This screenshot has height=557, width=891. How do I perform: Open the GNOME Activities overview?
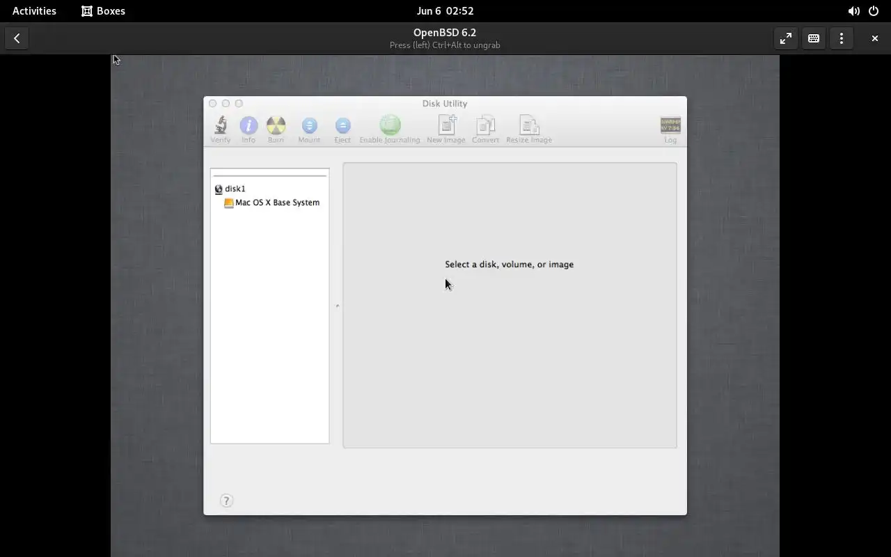[x=34, y=10]
